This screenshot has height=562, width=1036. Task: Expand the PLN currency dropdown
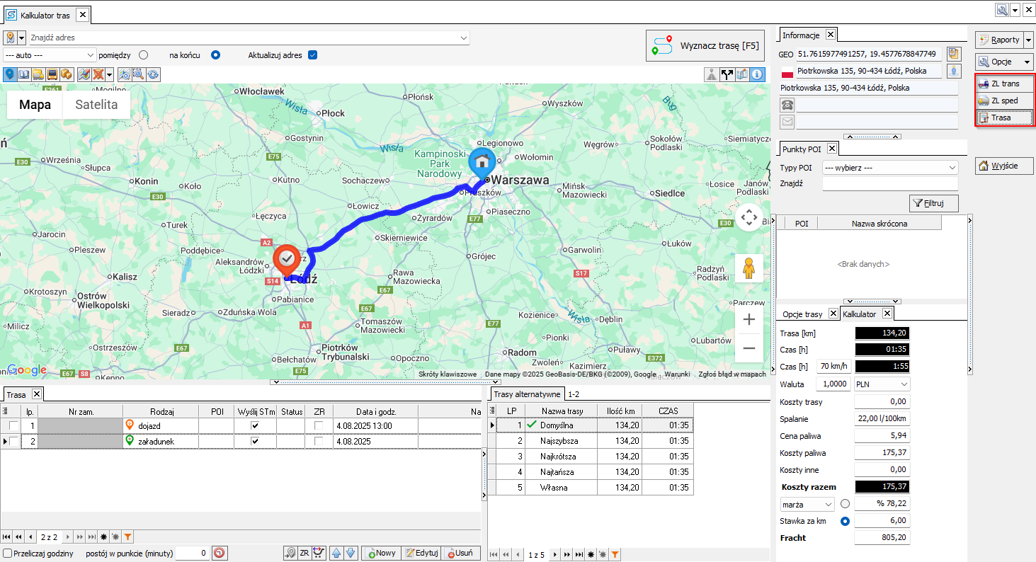point(882,384)
